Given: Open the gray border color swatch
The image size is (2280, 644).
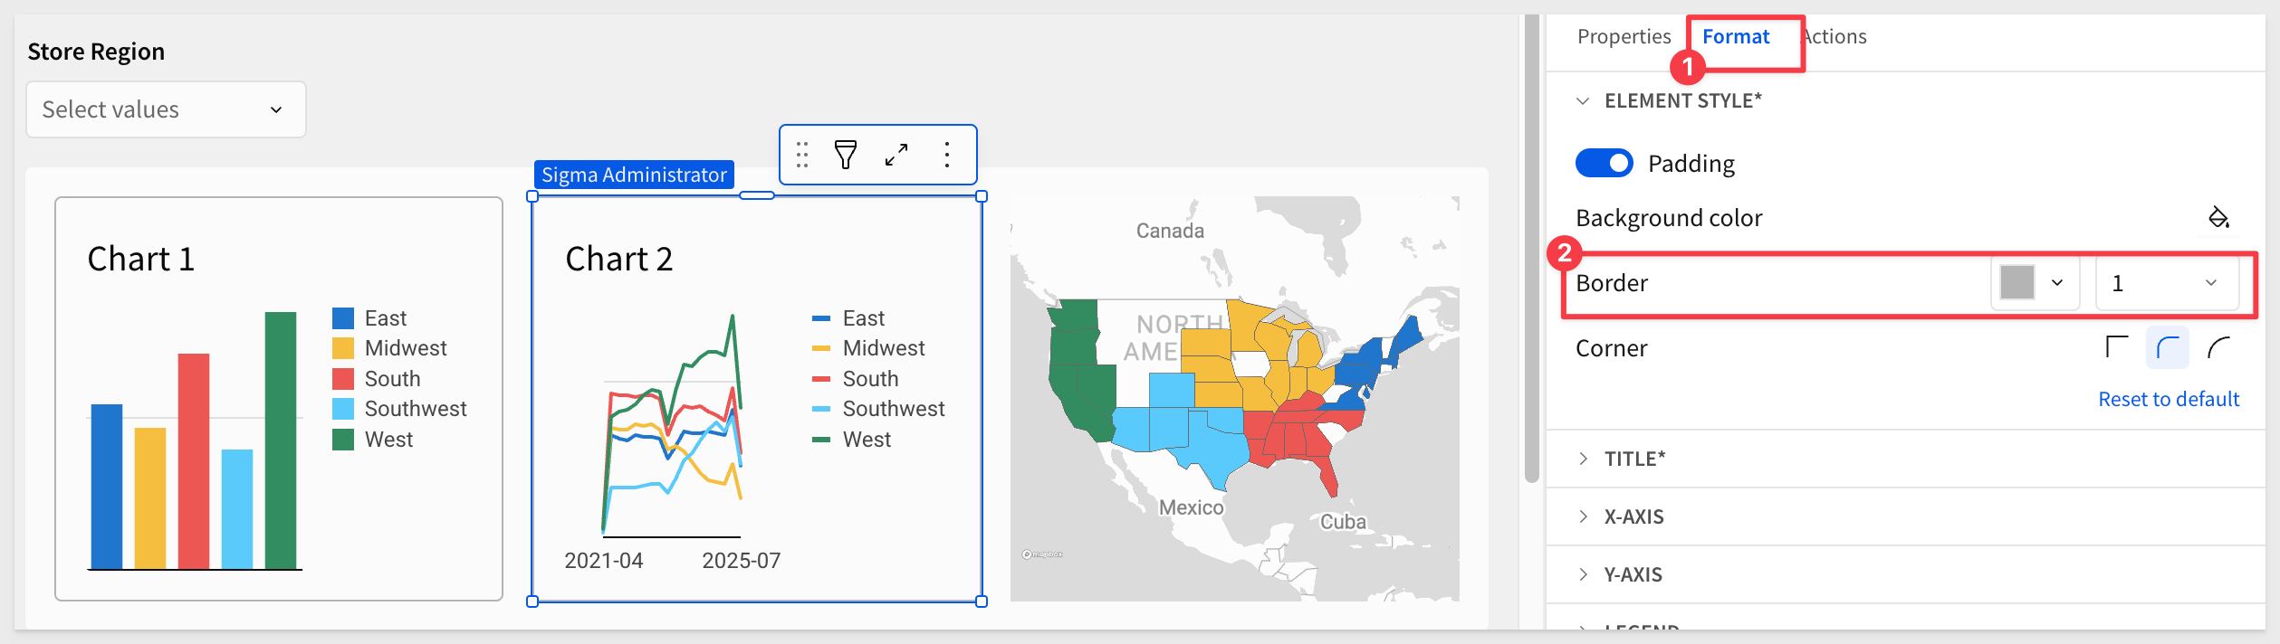Looking at the screenshot, I should click(x=2035, y=283).
